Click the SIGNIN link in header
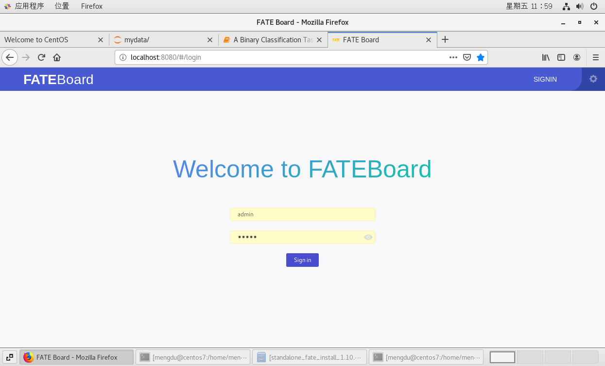The image size is (605, 366). [545, 79]
